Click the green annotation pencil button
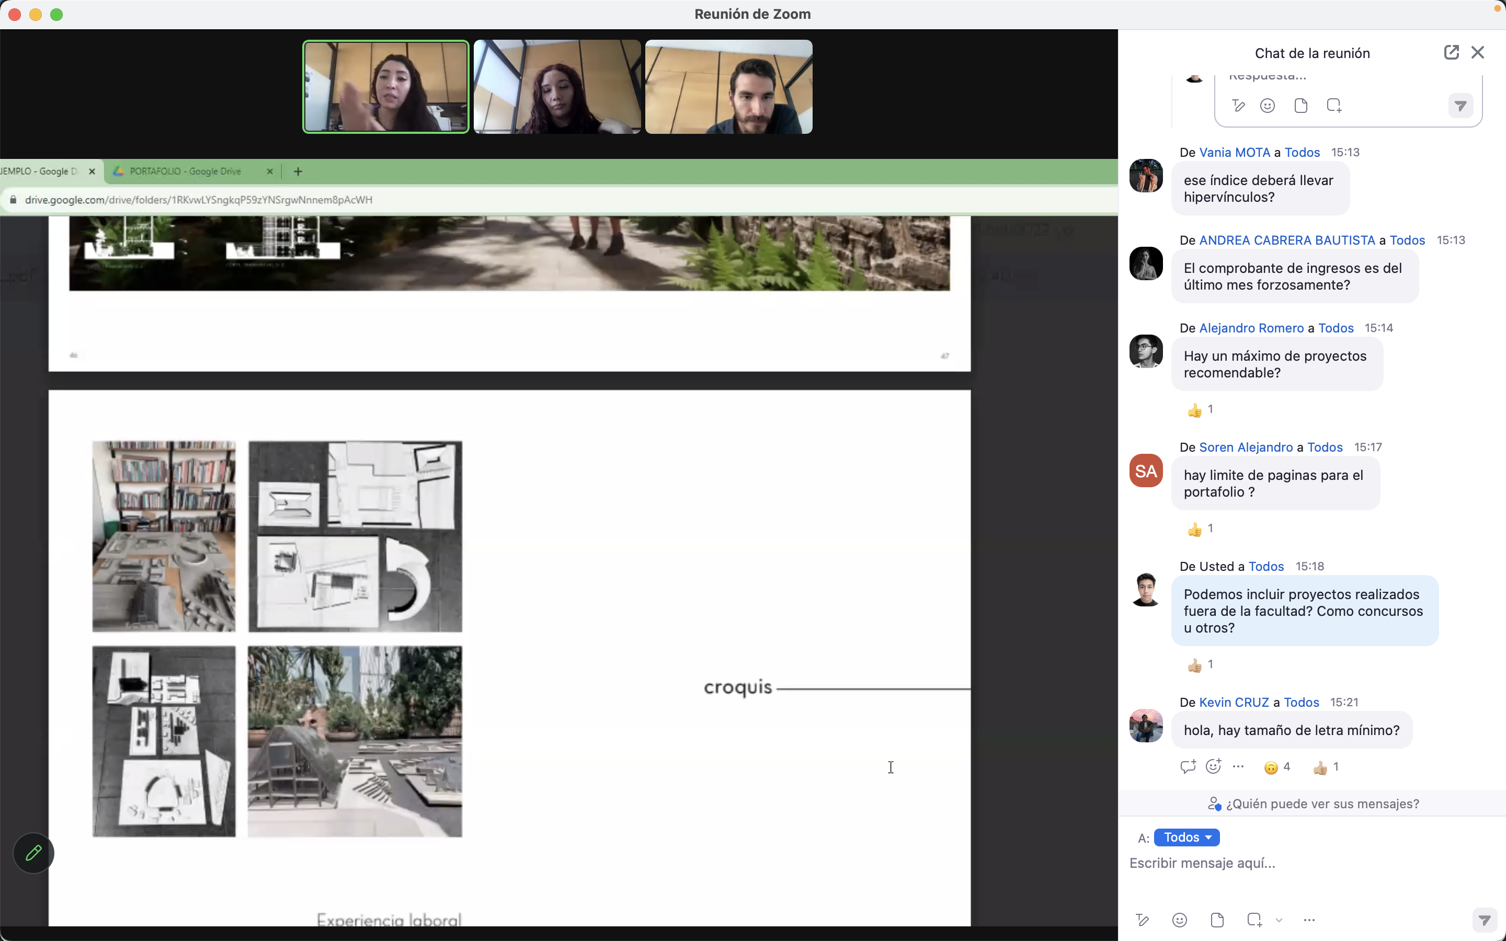Viewport: 1506px width, 941px height. (33, 853)
